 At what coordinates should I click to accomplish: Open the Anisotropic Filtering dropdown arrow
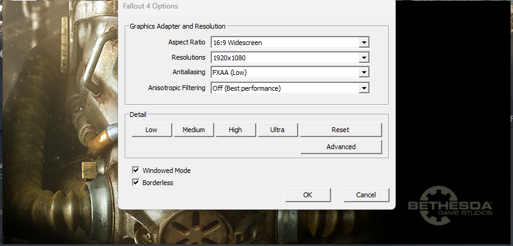tap(364, 88)
